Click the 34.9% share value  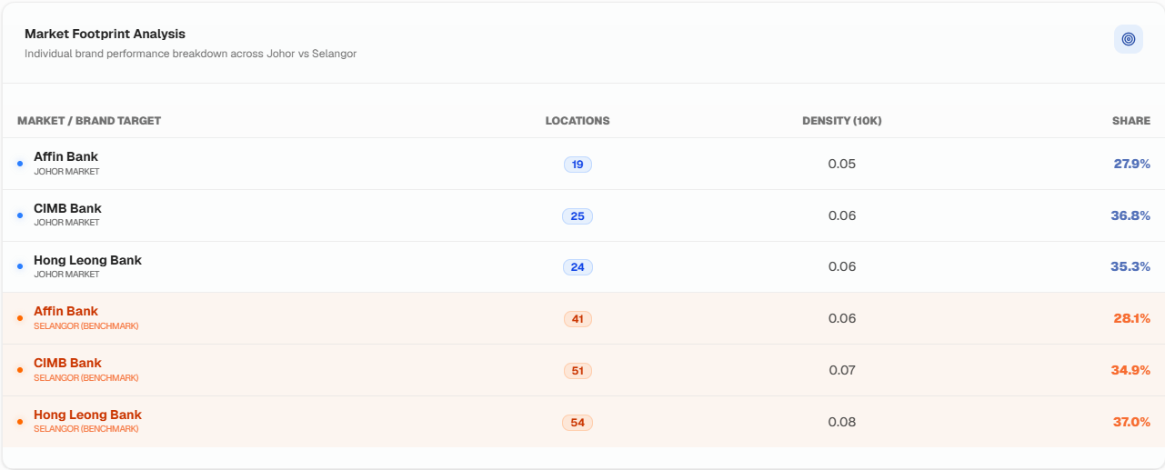(x=1130, y=370)
